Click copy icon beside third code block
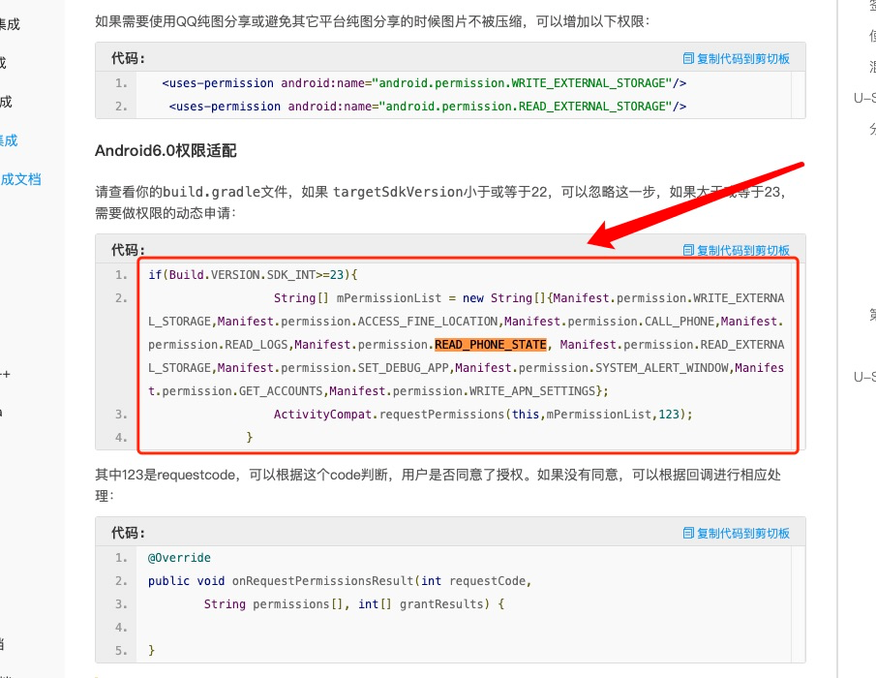 (x=688, y=533)
